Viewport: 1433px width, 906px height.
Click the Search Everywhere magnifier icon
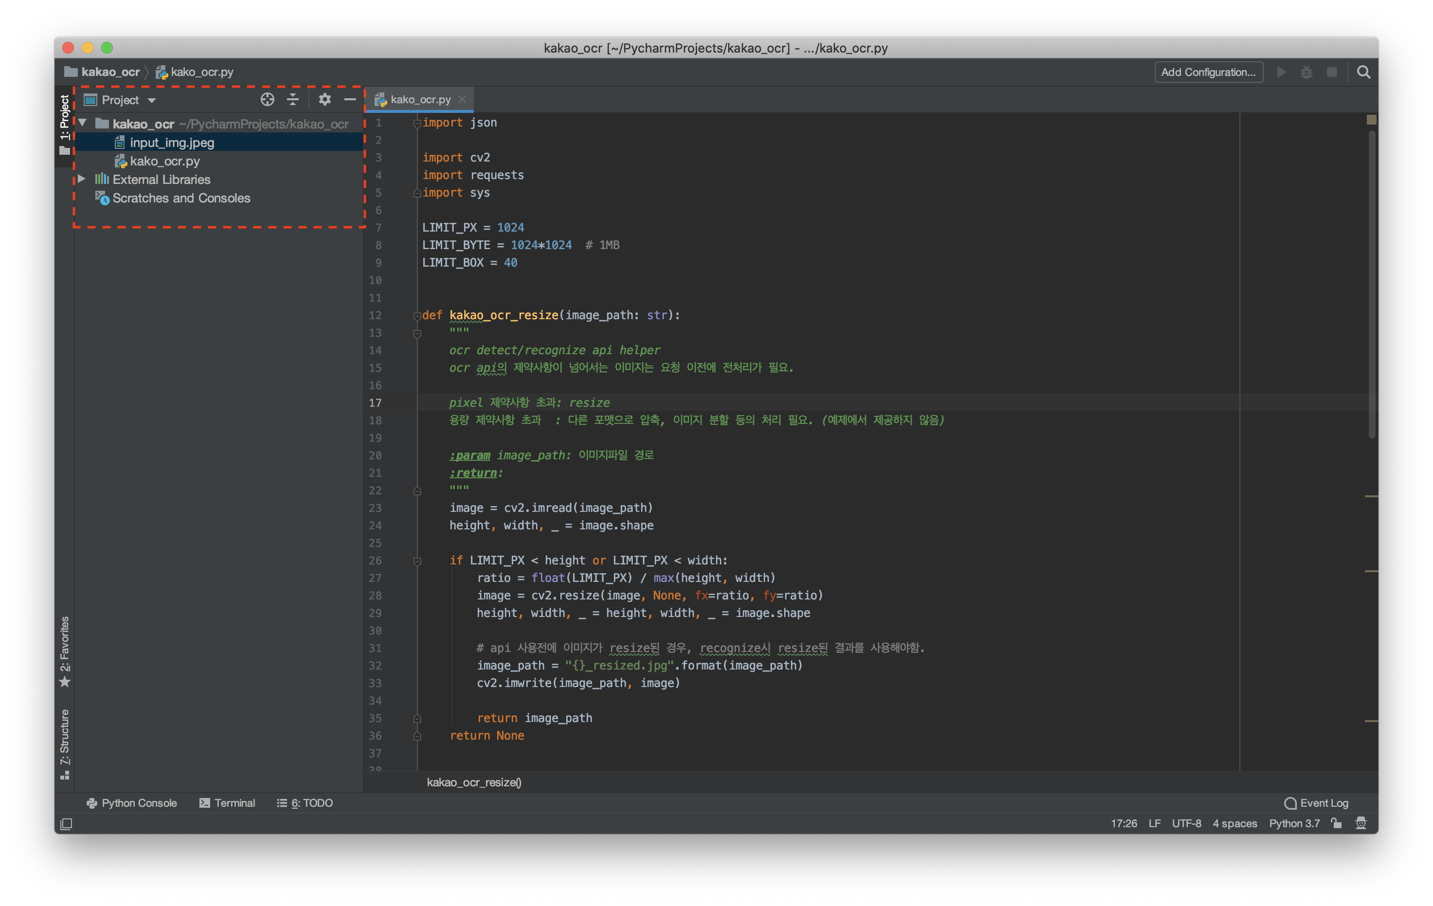pos(1363,72)
